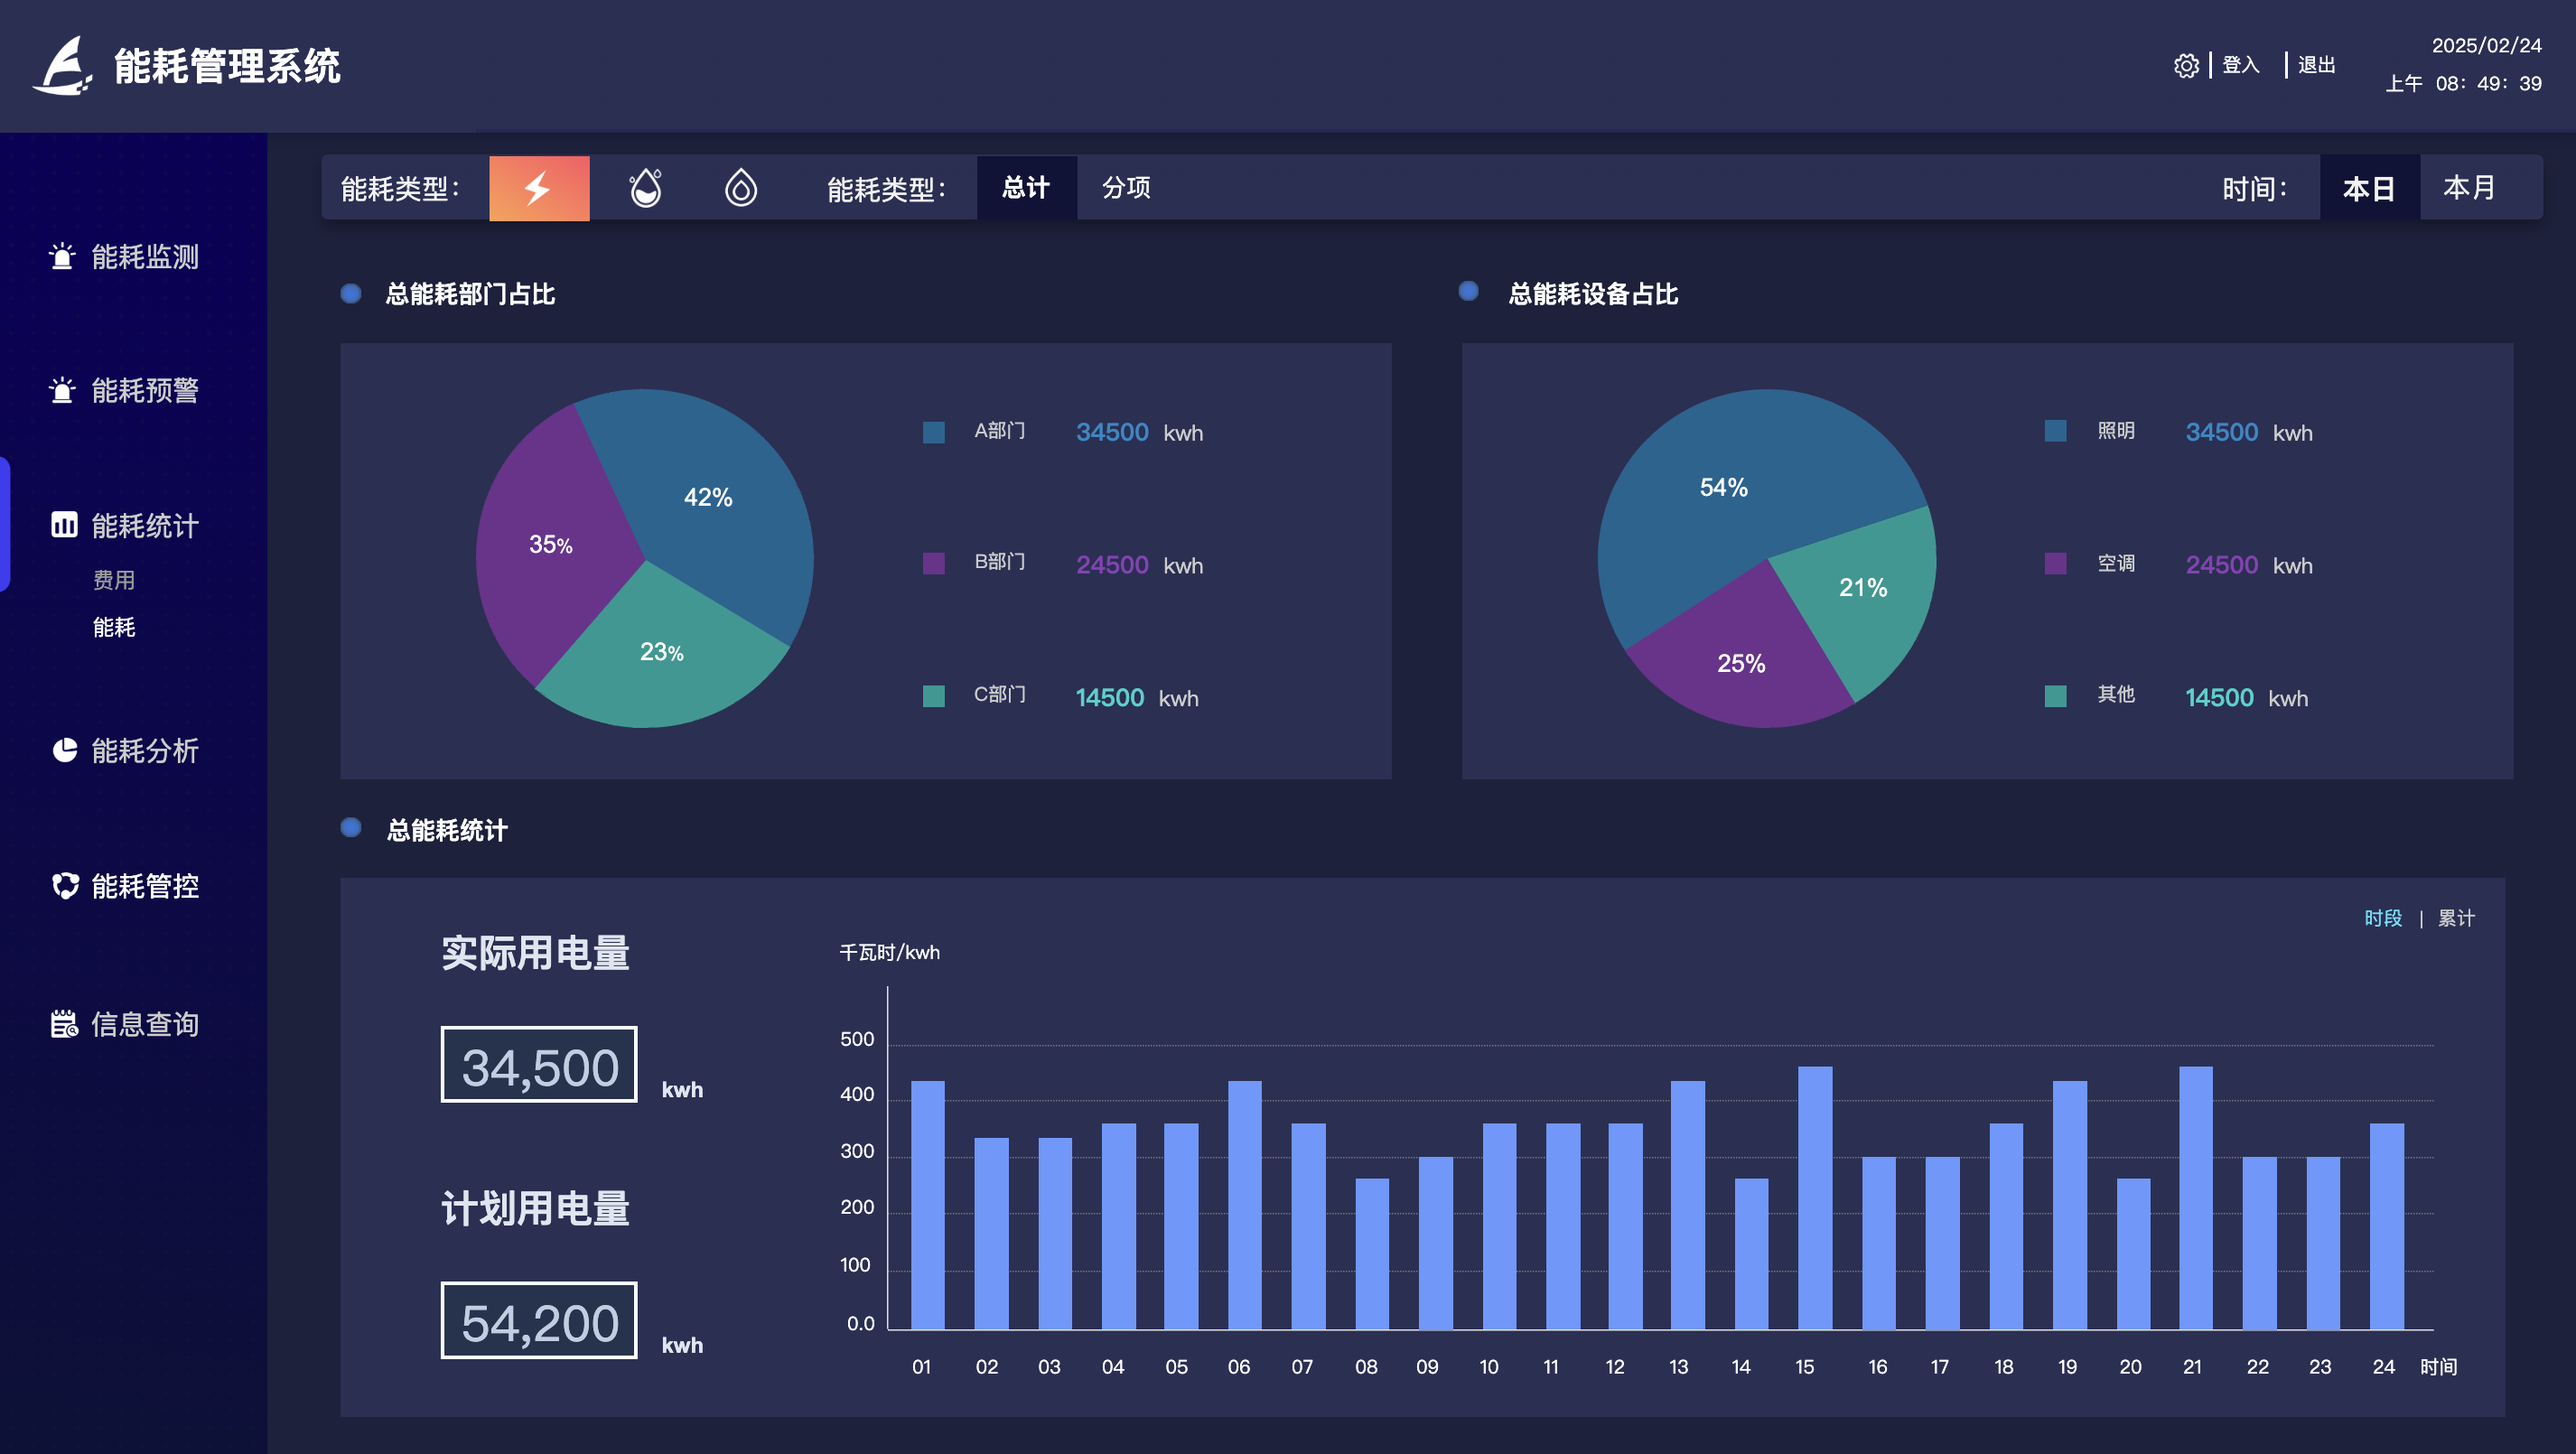Select the gas flame energy type icon
2576x1454 pixels.
click(x=740, y=188)
